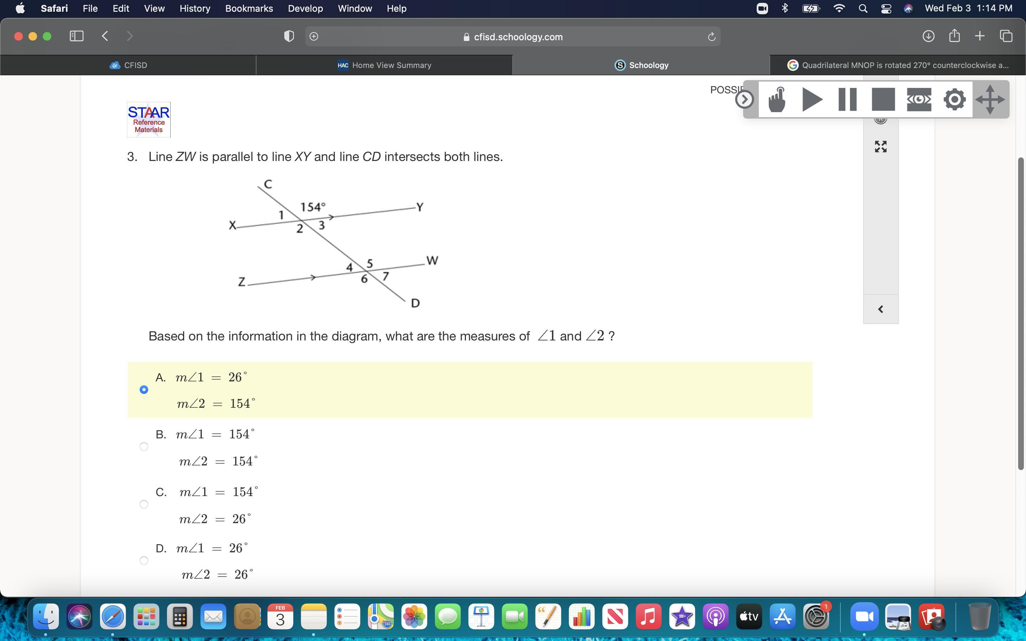Open the reader settings gear icon
This screenshot has height=641, width=1026.
pyautogui.click(x=954, y=100)
